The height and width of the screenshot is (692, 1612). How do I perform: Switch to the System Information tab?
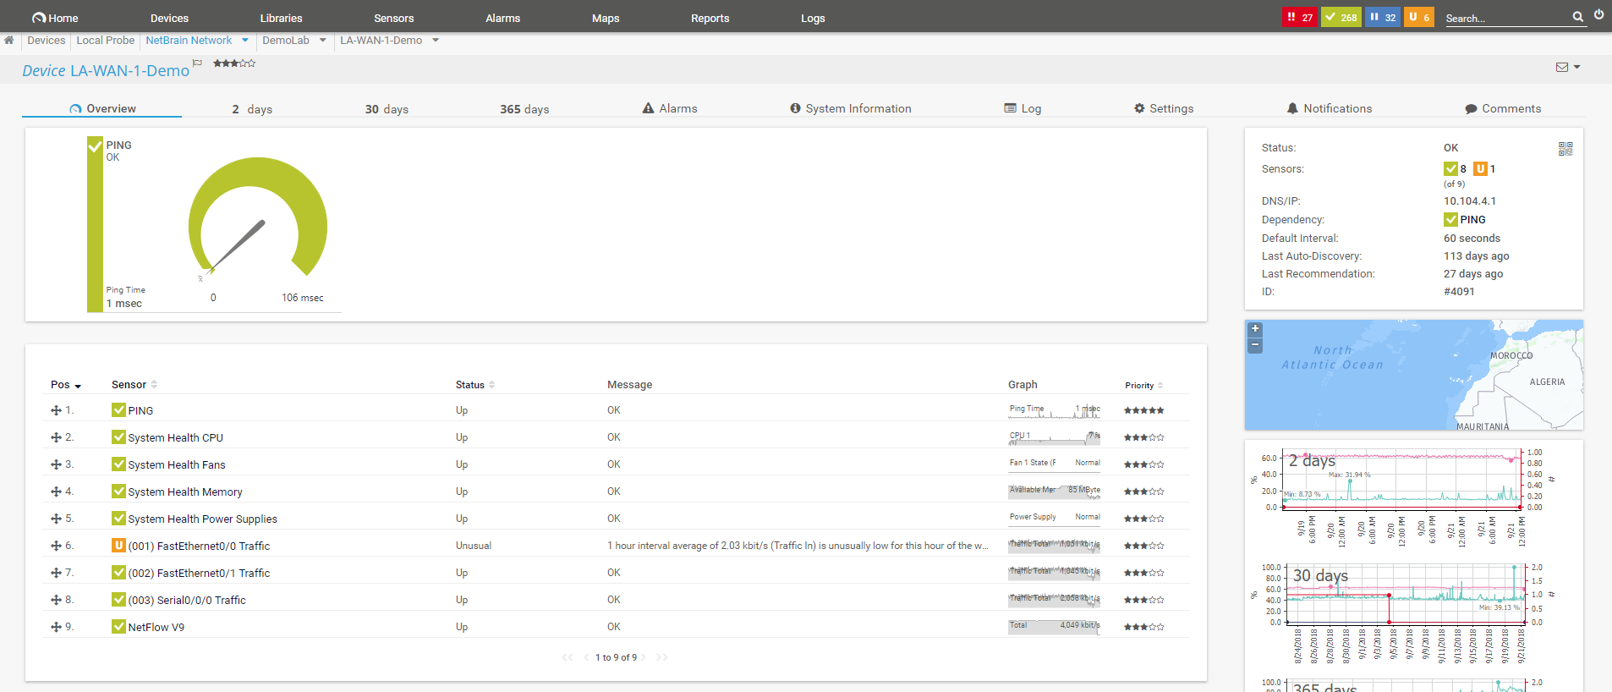click(850, 108)
